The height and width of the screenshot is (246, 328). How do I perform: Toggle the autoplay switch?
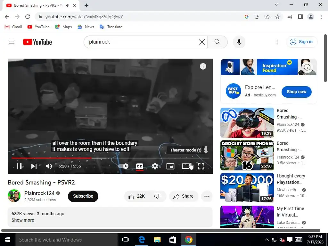123,166
